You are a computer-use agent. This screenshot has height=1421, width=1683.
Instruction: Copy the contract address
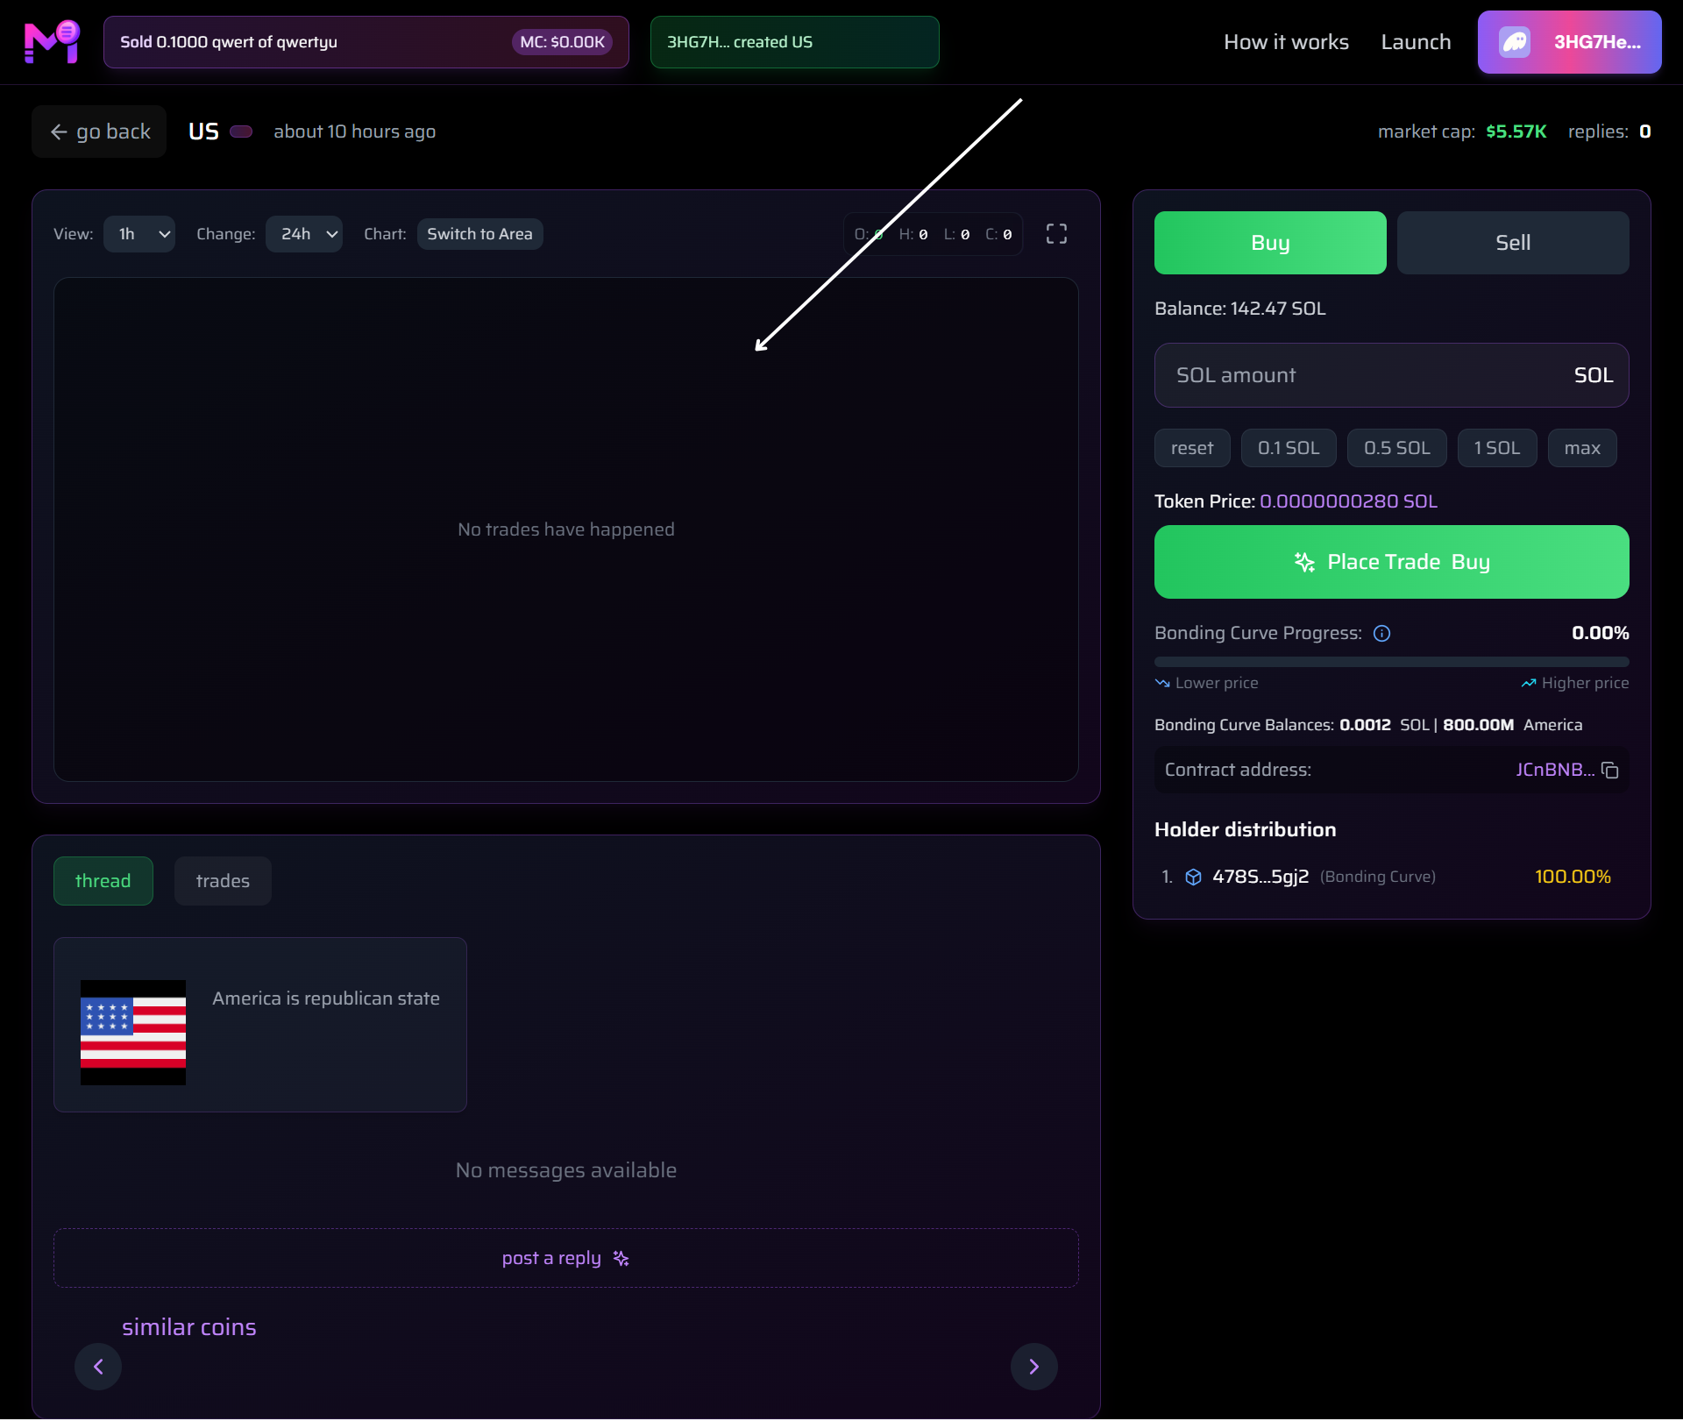(x=1610, y=771)
